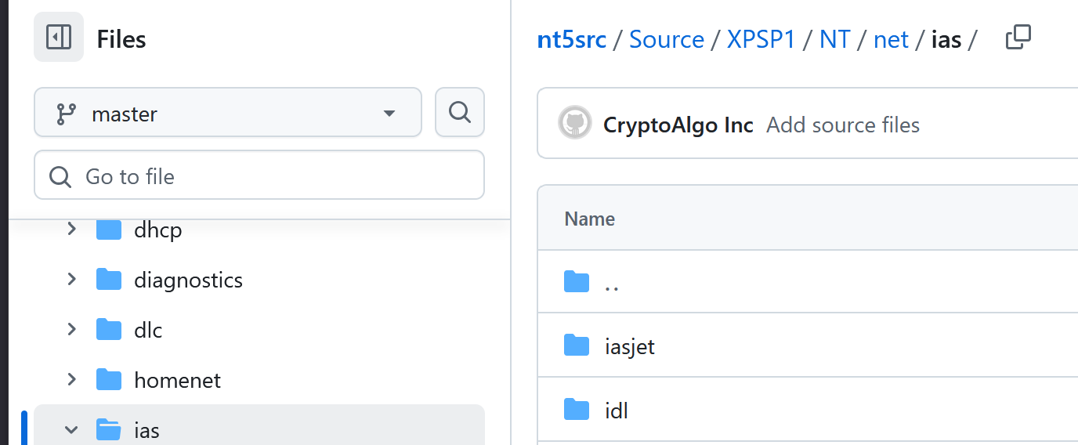
Task: Go to the net breadcrumb link
Action: click(x=891, y=39)
